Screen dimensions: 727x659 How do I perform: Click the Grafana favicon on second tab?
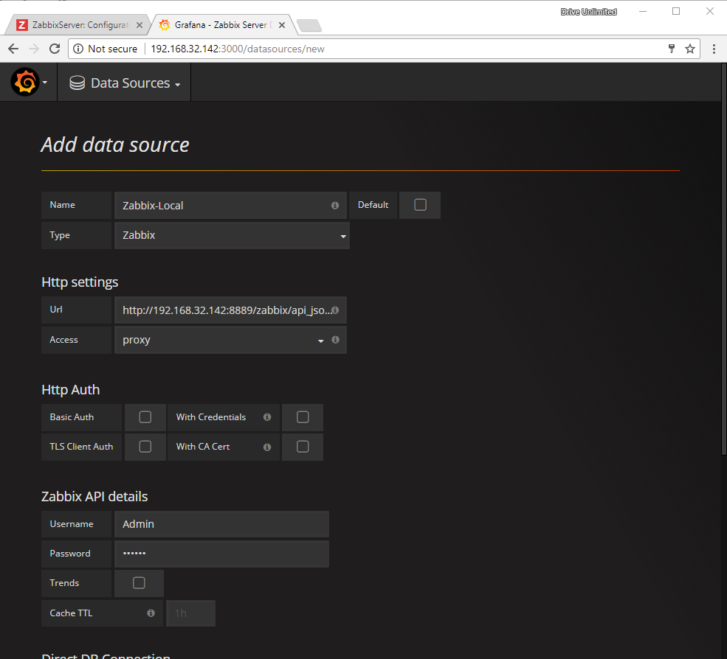164,25
